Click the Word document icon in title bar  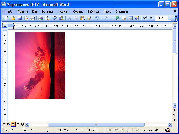pos(3,4)
